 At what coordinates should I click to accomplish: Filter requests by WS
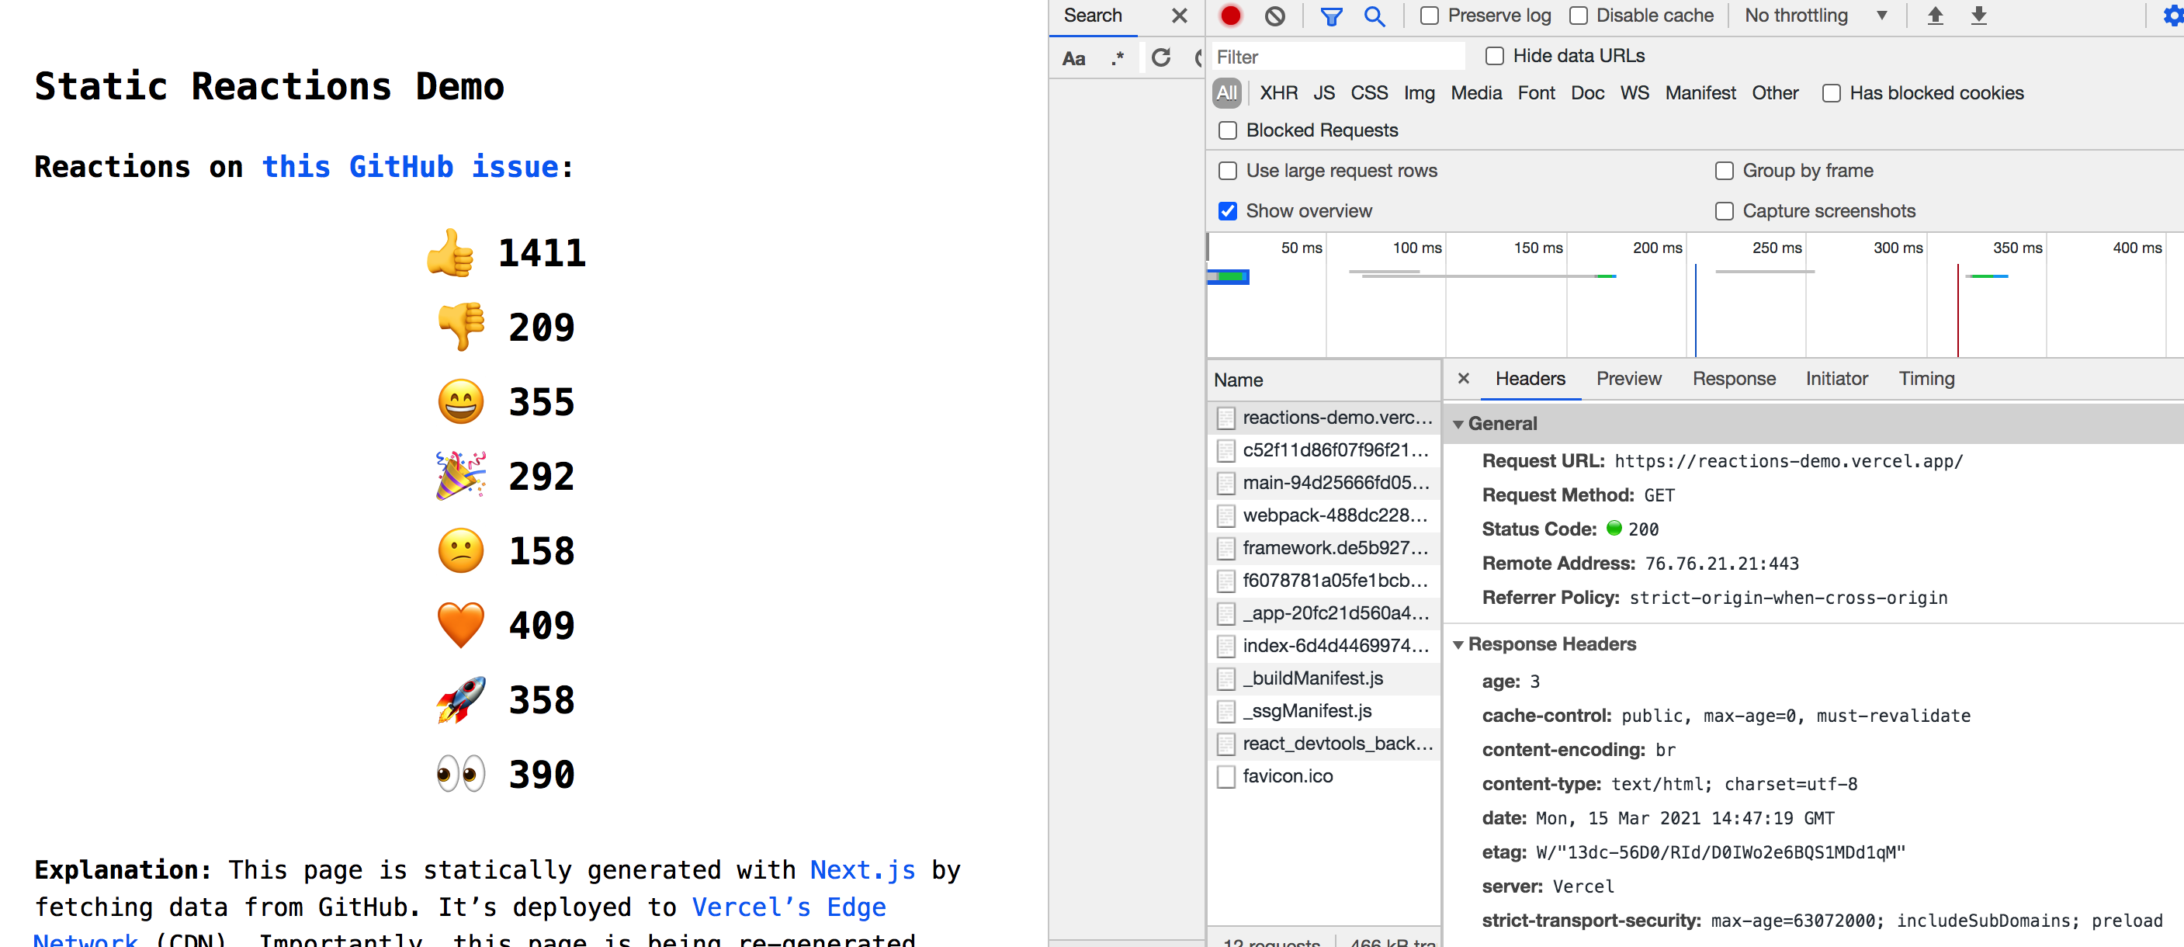[x=1635, y=93]
